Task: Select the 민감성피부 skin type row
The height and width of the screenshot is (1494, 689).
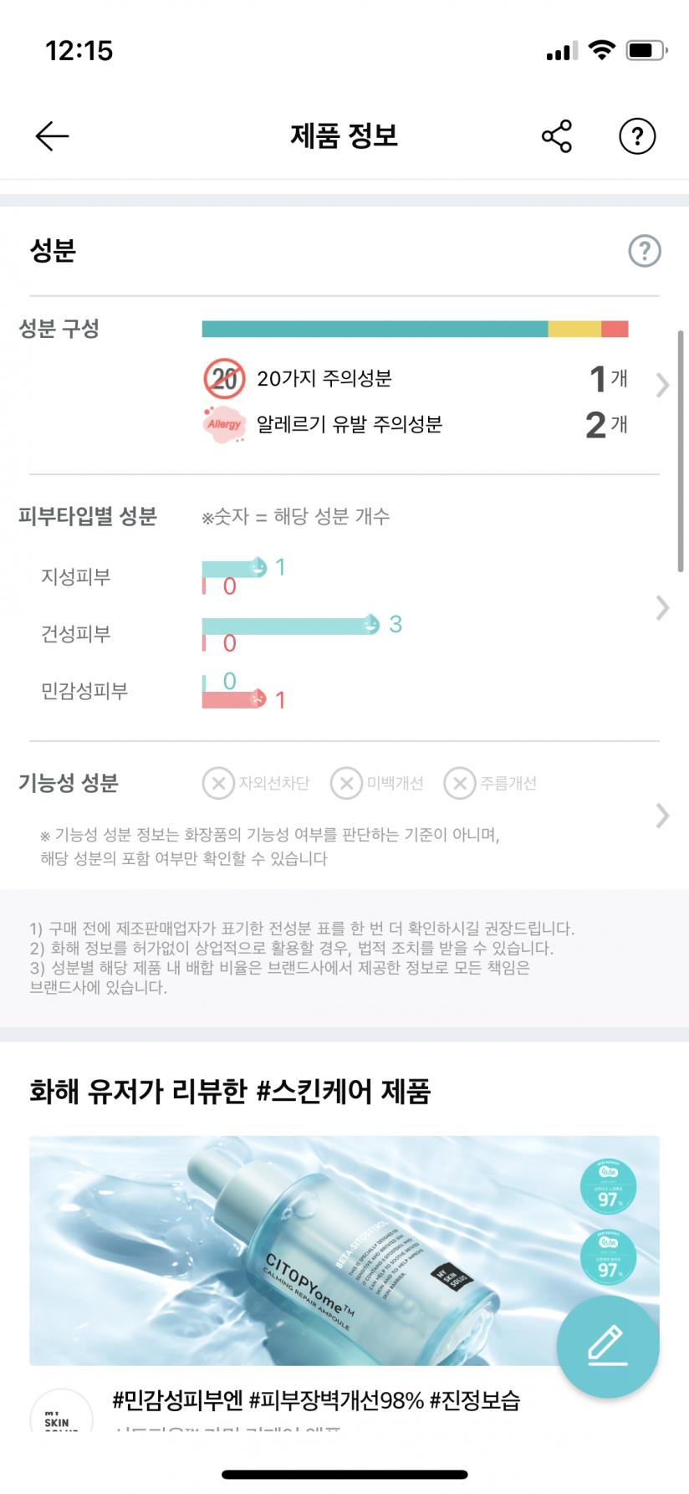Action: pyautogui.click(x=84, y=691)
